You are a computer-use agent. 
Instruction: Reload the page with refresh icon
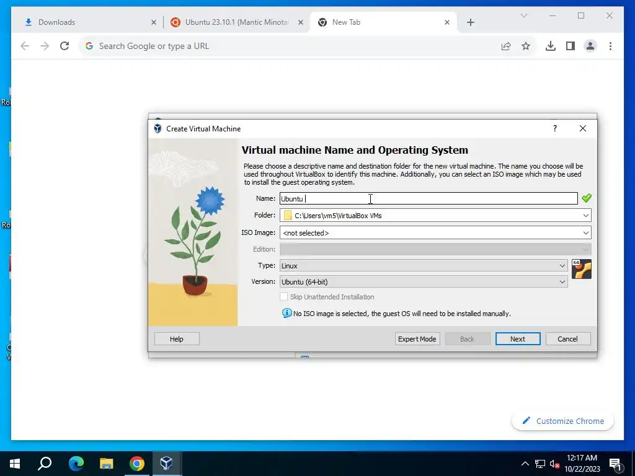click(64, 46)
